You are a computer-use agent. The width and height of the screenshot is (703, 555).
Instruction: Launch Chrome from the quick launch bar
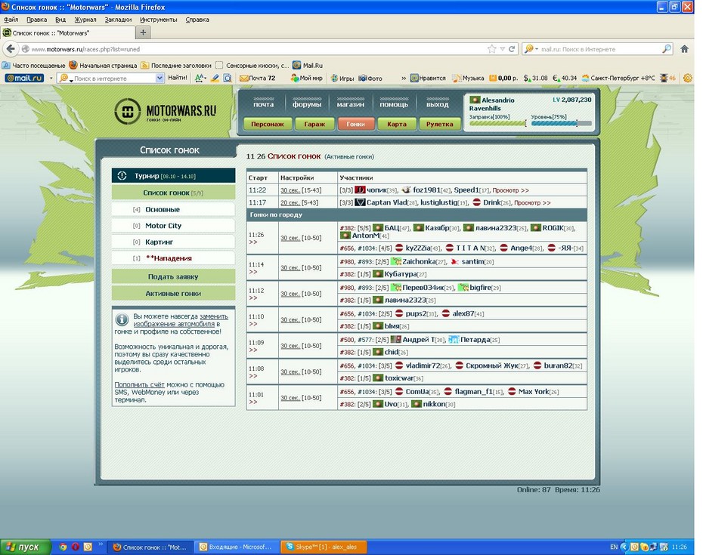[x=63, y=547]
